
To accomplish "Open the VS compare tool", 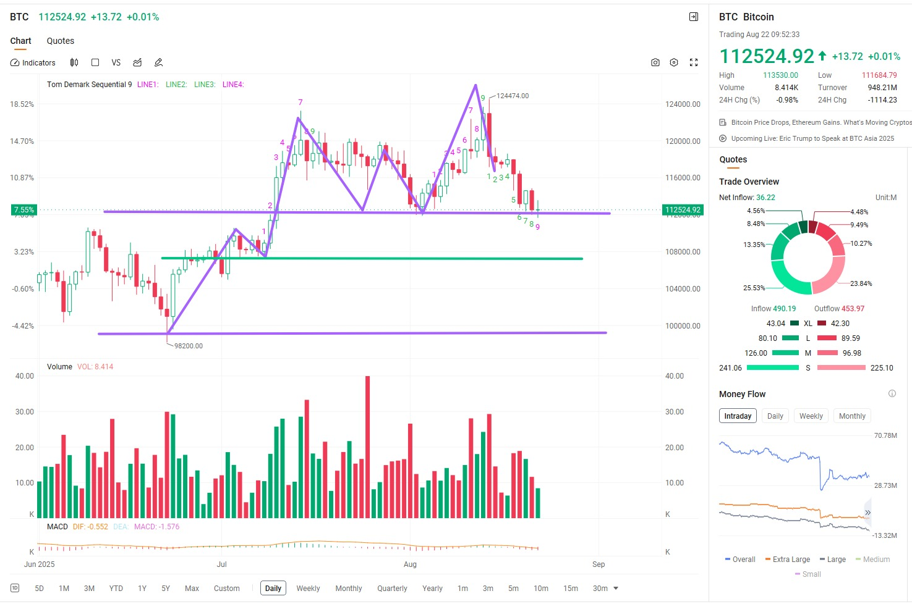I will coord(116,62).
